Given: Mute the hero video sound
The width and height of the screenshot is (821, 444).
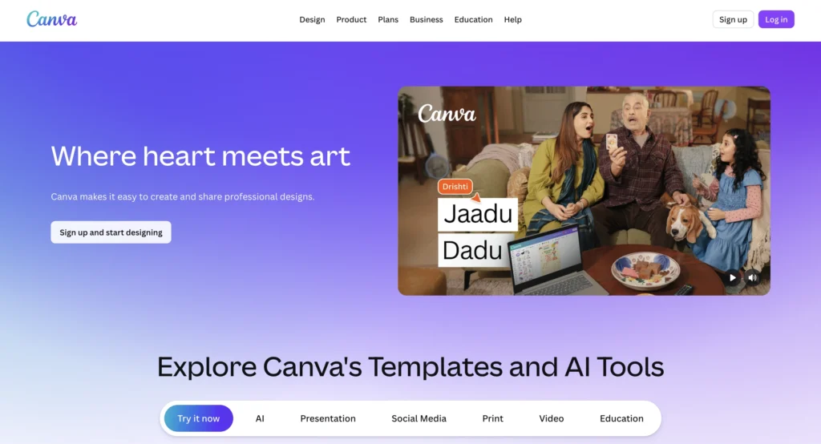Looking at the screenshot, I should pos(752,277).
